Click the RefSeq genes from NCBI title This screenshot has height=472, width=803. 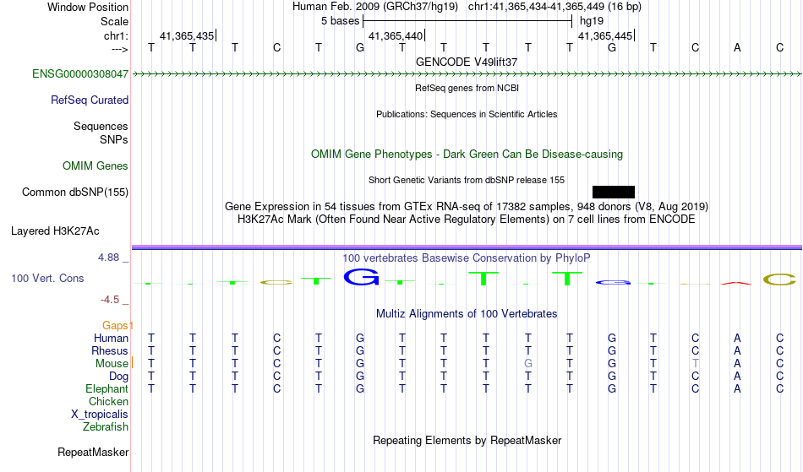tap(467, 88)
